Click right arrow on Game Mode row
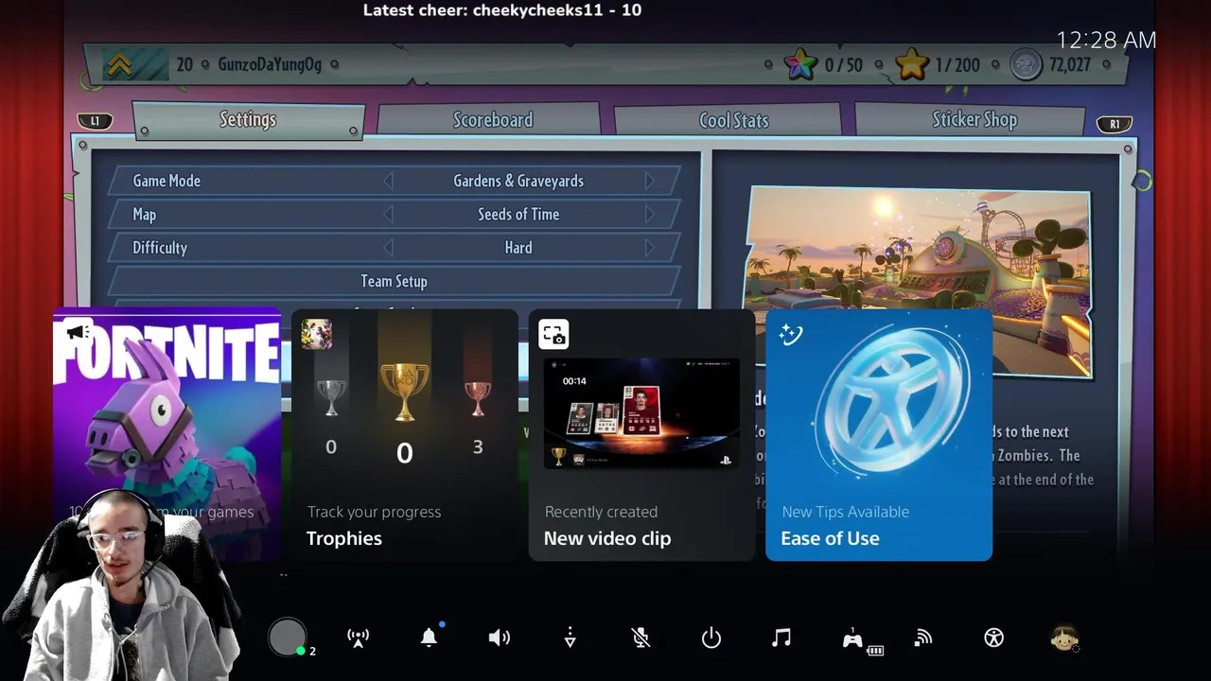The width and height of the screenshot is (1211, 681). (x=649, y=181)
